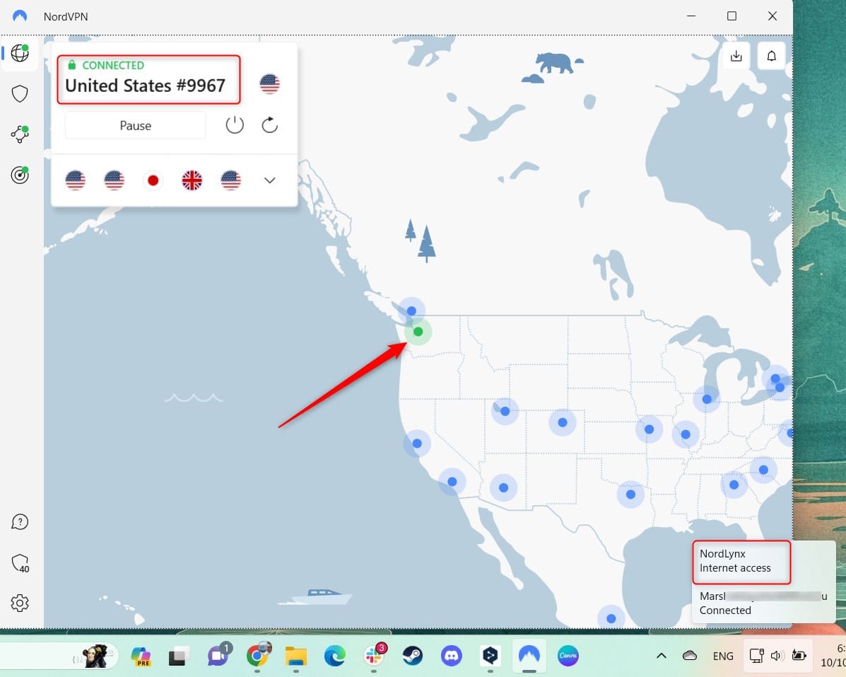This screenshot has height=677, width=846.
Task: Select the Vancouver server marker above green dot
Action: (411, 311)
